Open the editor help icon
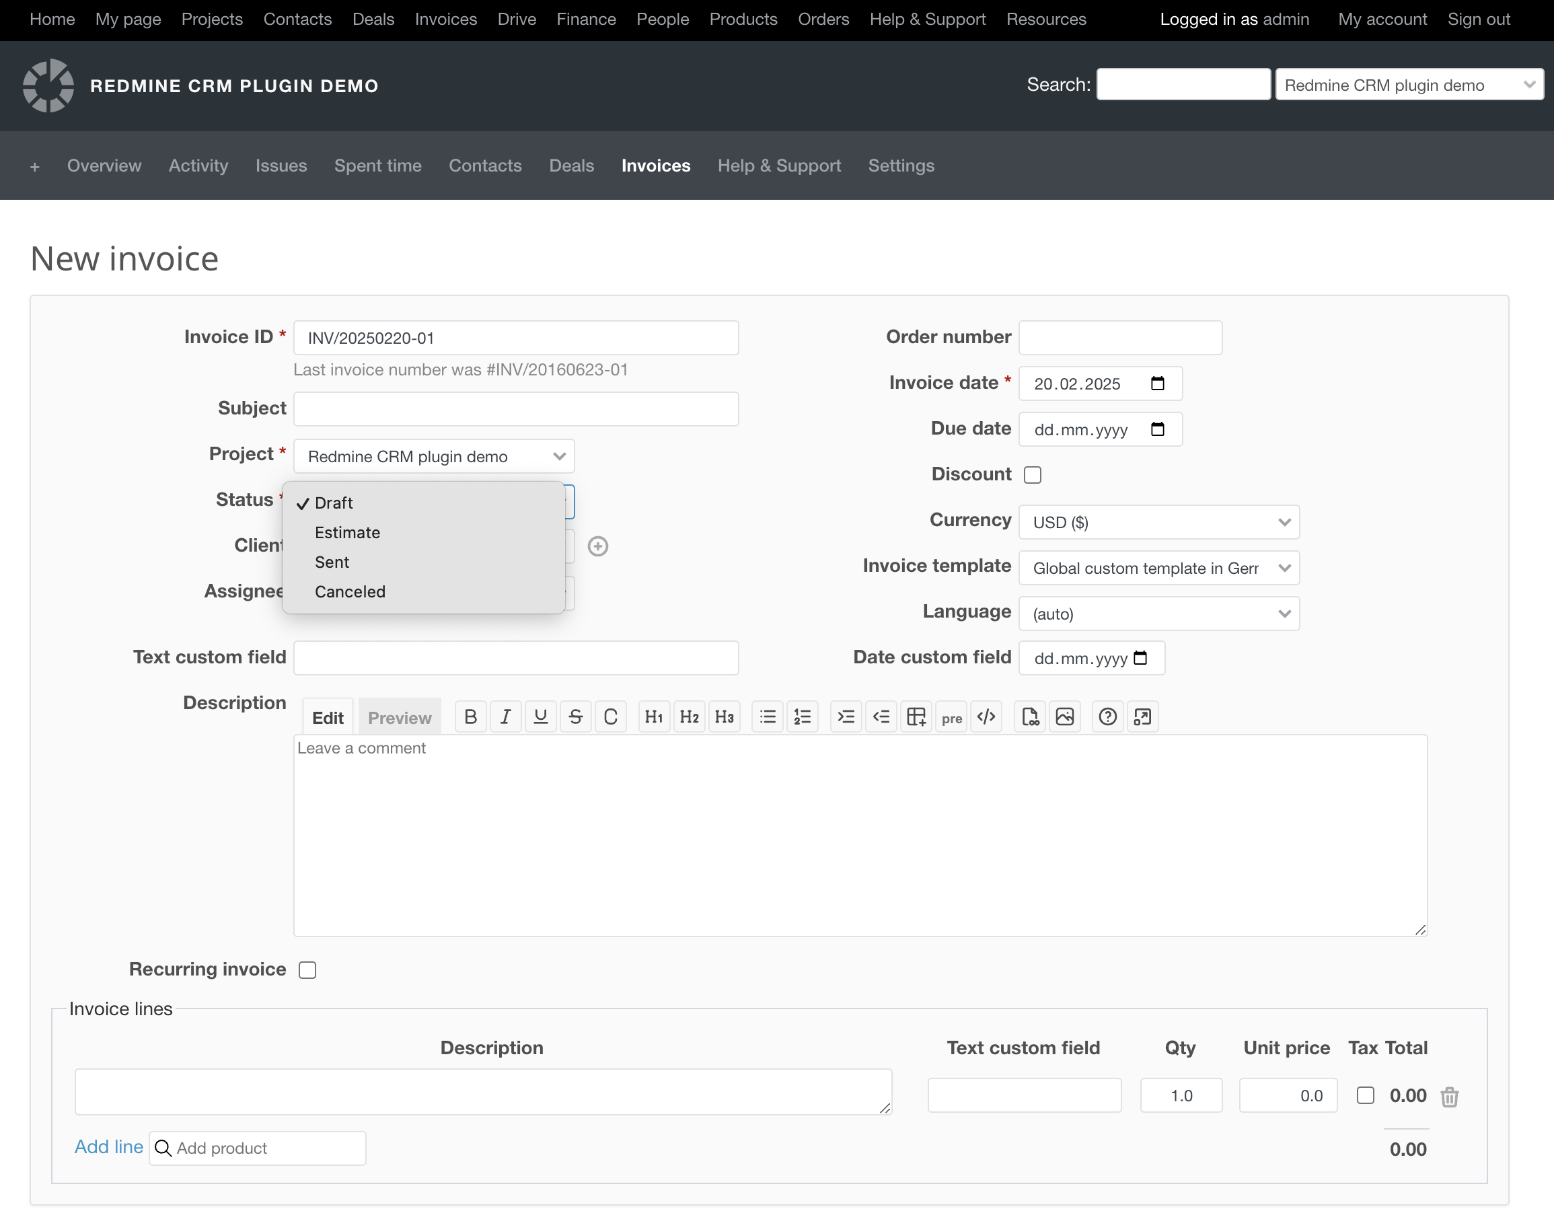Image resolution: width=1554 pixels, height=1215 pixels. click(1107, 716)
